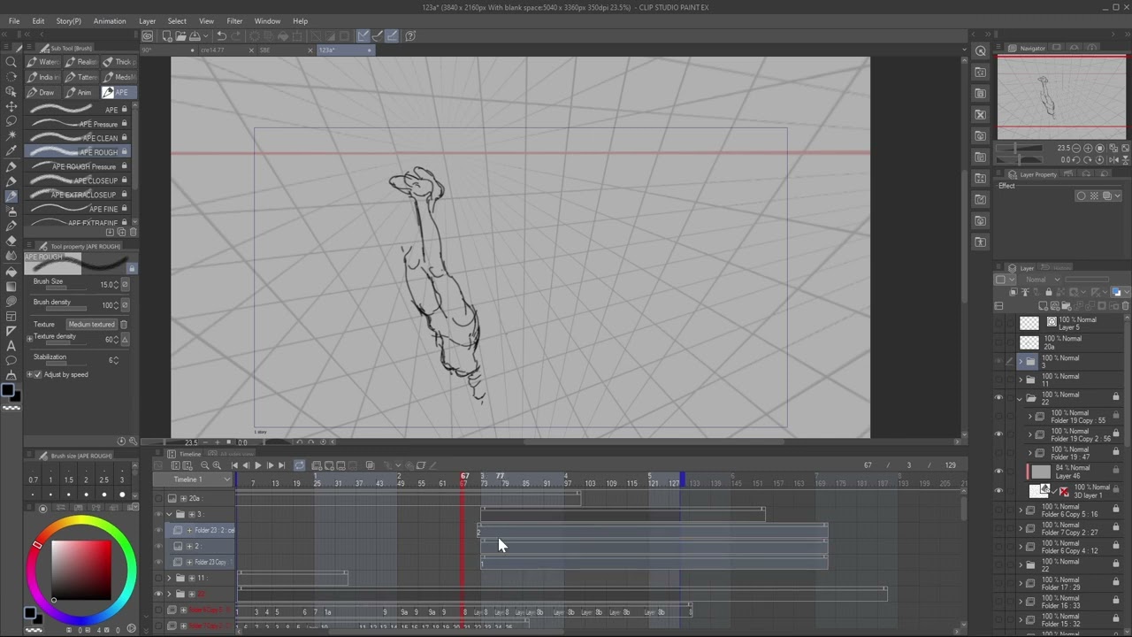Open Clip Studio launcher icon
The height and width of the screenshot is (637, 1132).
[147, 36]
